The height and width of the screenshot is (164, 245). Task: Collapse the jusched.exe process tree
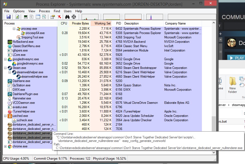pos(5,116)
